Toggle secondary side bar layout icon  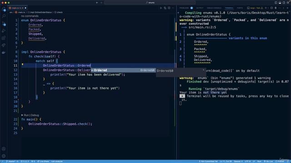[284, 3]
